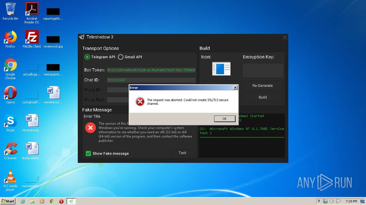
Task: Open Windows Explorer from taskbar
Action: pos(32,201)
